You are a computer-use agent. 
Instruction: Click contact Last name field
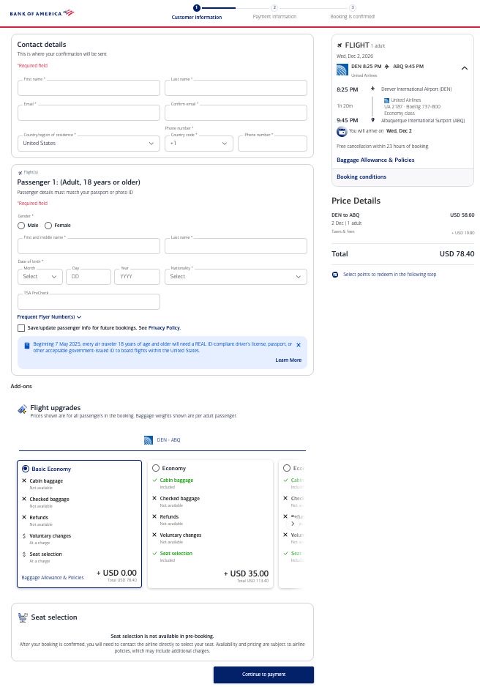tap(236, 88)
